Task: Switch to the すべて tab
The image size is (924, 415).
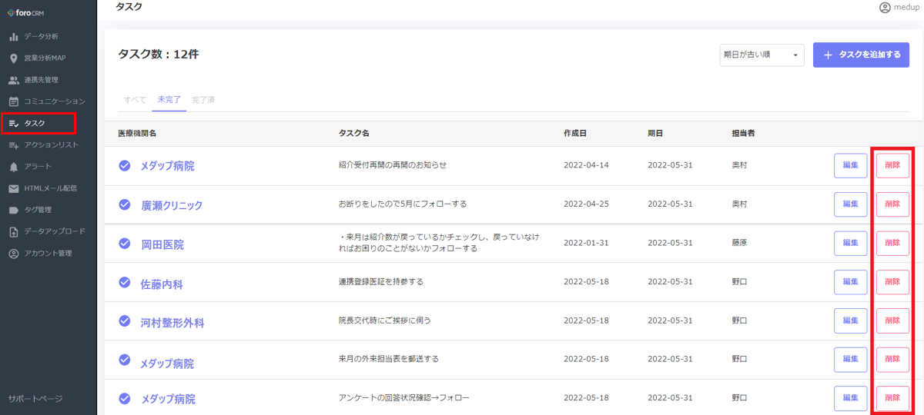Action: coord(135,100)
